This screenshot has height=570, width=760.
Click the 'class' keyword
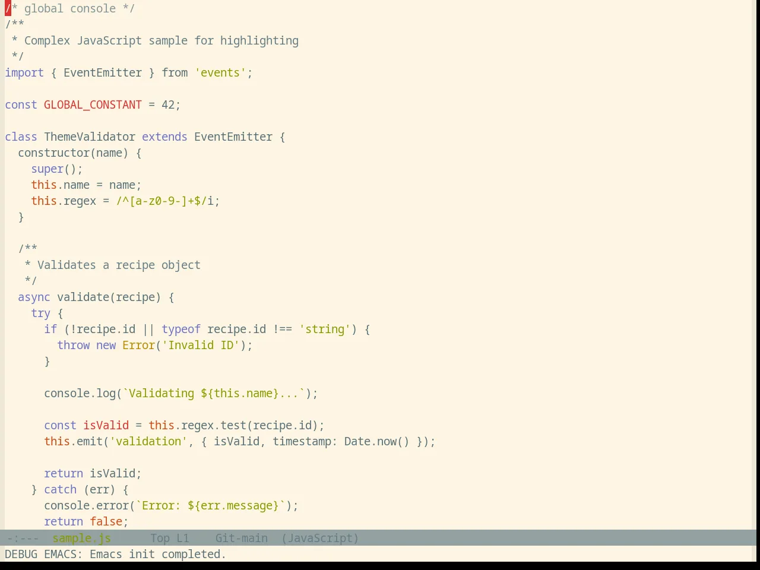click(21, 137)
